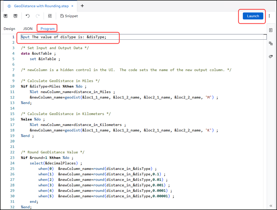This screenshot has width=277, height=210.
Task: Click the line '%put The value of disType is'
Action: pyautogui.click(x=63, y=37)
